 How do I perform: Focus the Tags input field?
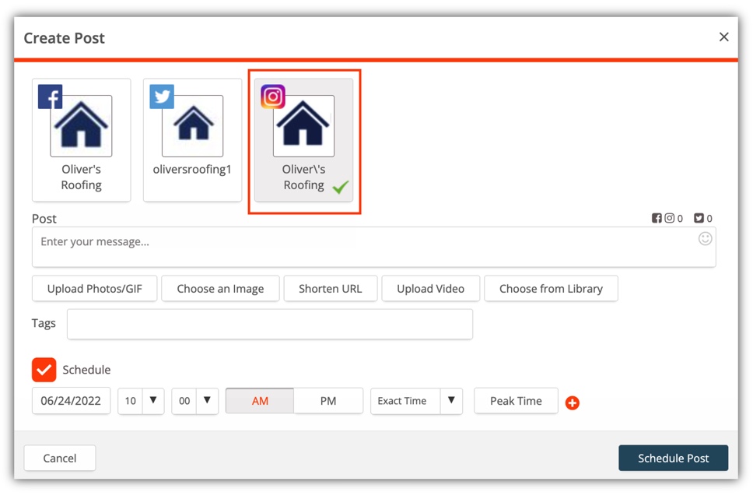coord(270,324)
